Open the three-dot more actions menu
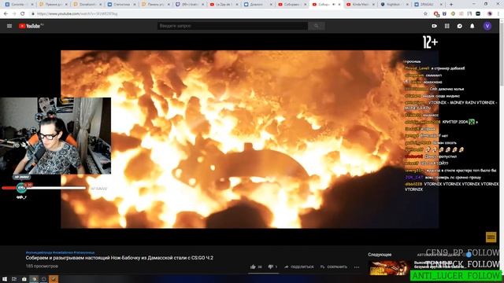Viewport: 504px width, 283px height. click(x=357, y=266)
